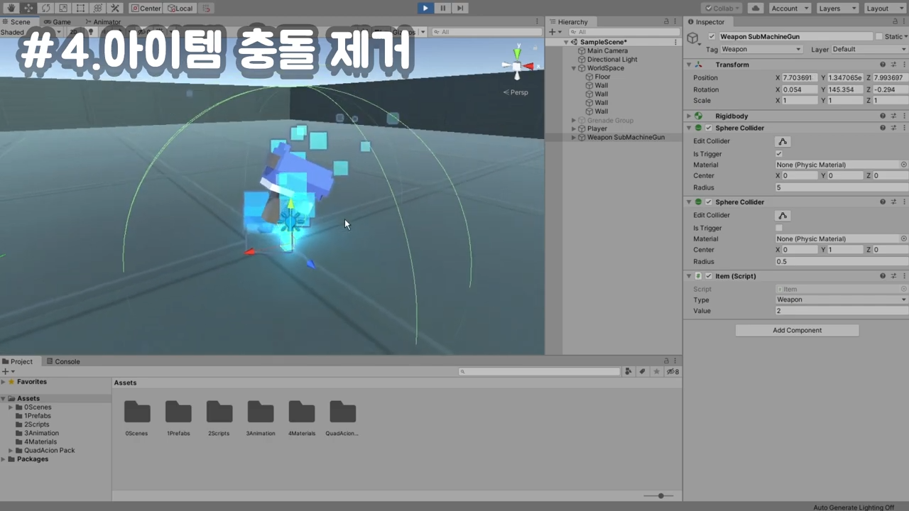Image resolution: width=909 pixels, height=511 pixels.
Task: Click Edit Collider on trigger collider
Action: (783, 141)
